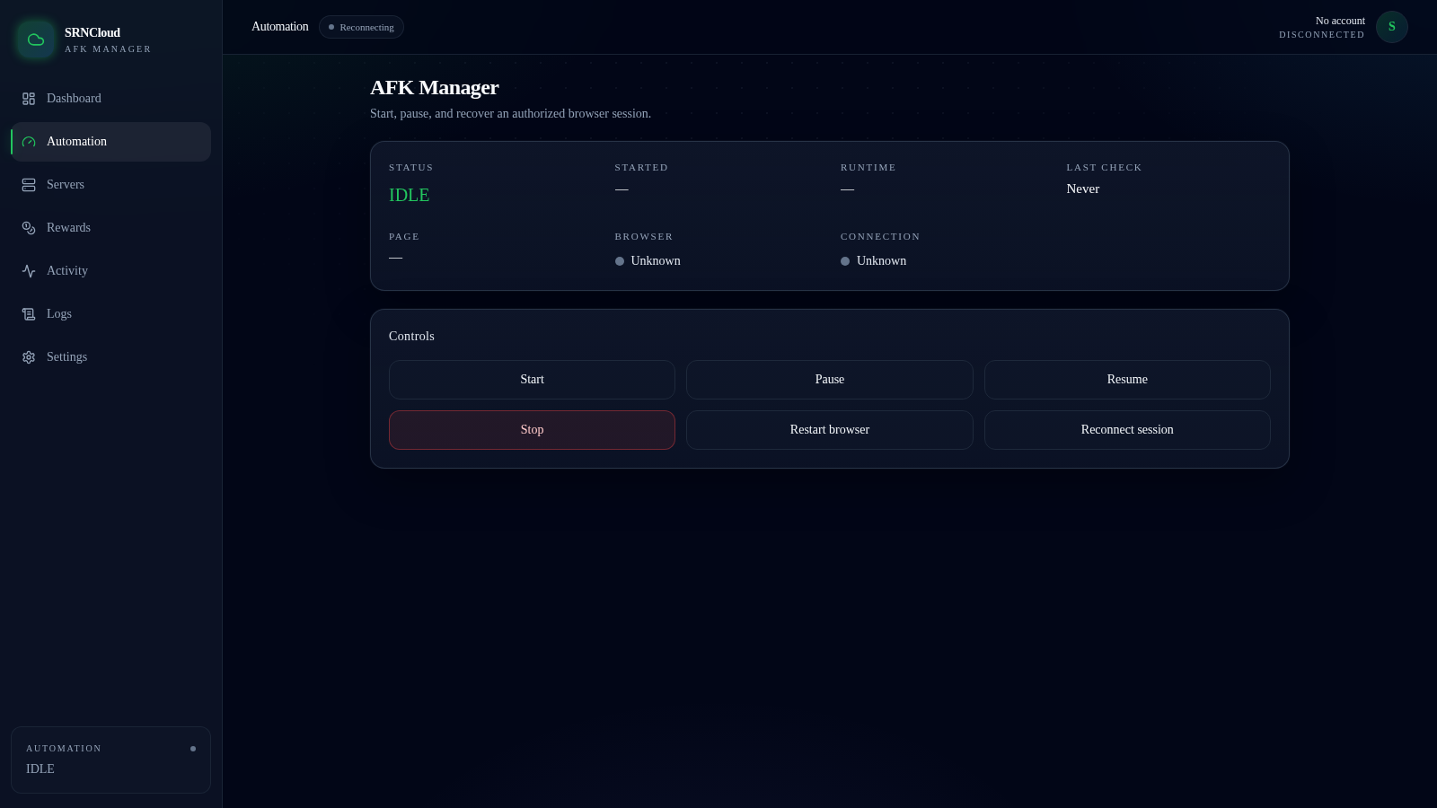Click the Servers stack icon in sidebar

point(29,185)
